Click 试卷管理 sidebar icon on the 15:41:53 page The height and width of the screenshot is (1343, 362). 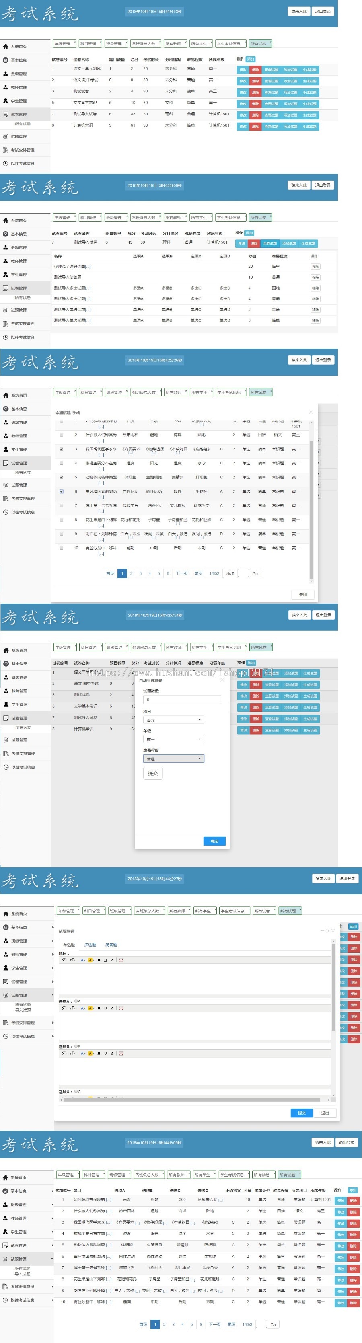point(6,114)
